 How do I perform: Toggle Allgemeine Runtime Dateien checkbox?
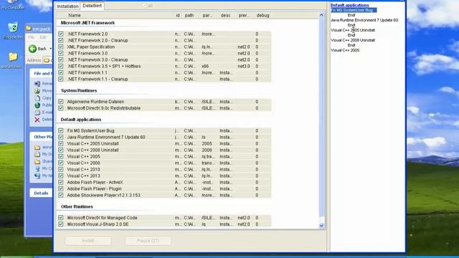point(60,102)
